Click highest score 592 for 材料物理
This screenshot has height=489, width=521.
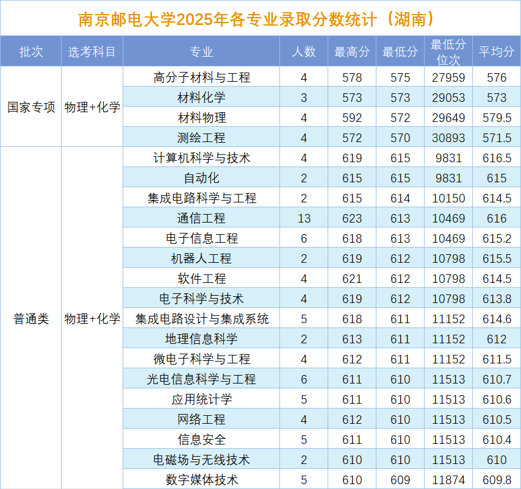pos(352,118)
